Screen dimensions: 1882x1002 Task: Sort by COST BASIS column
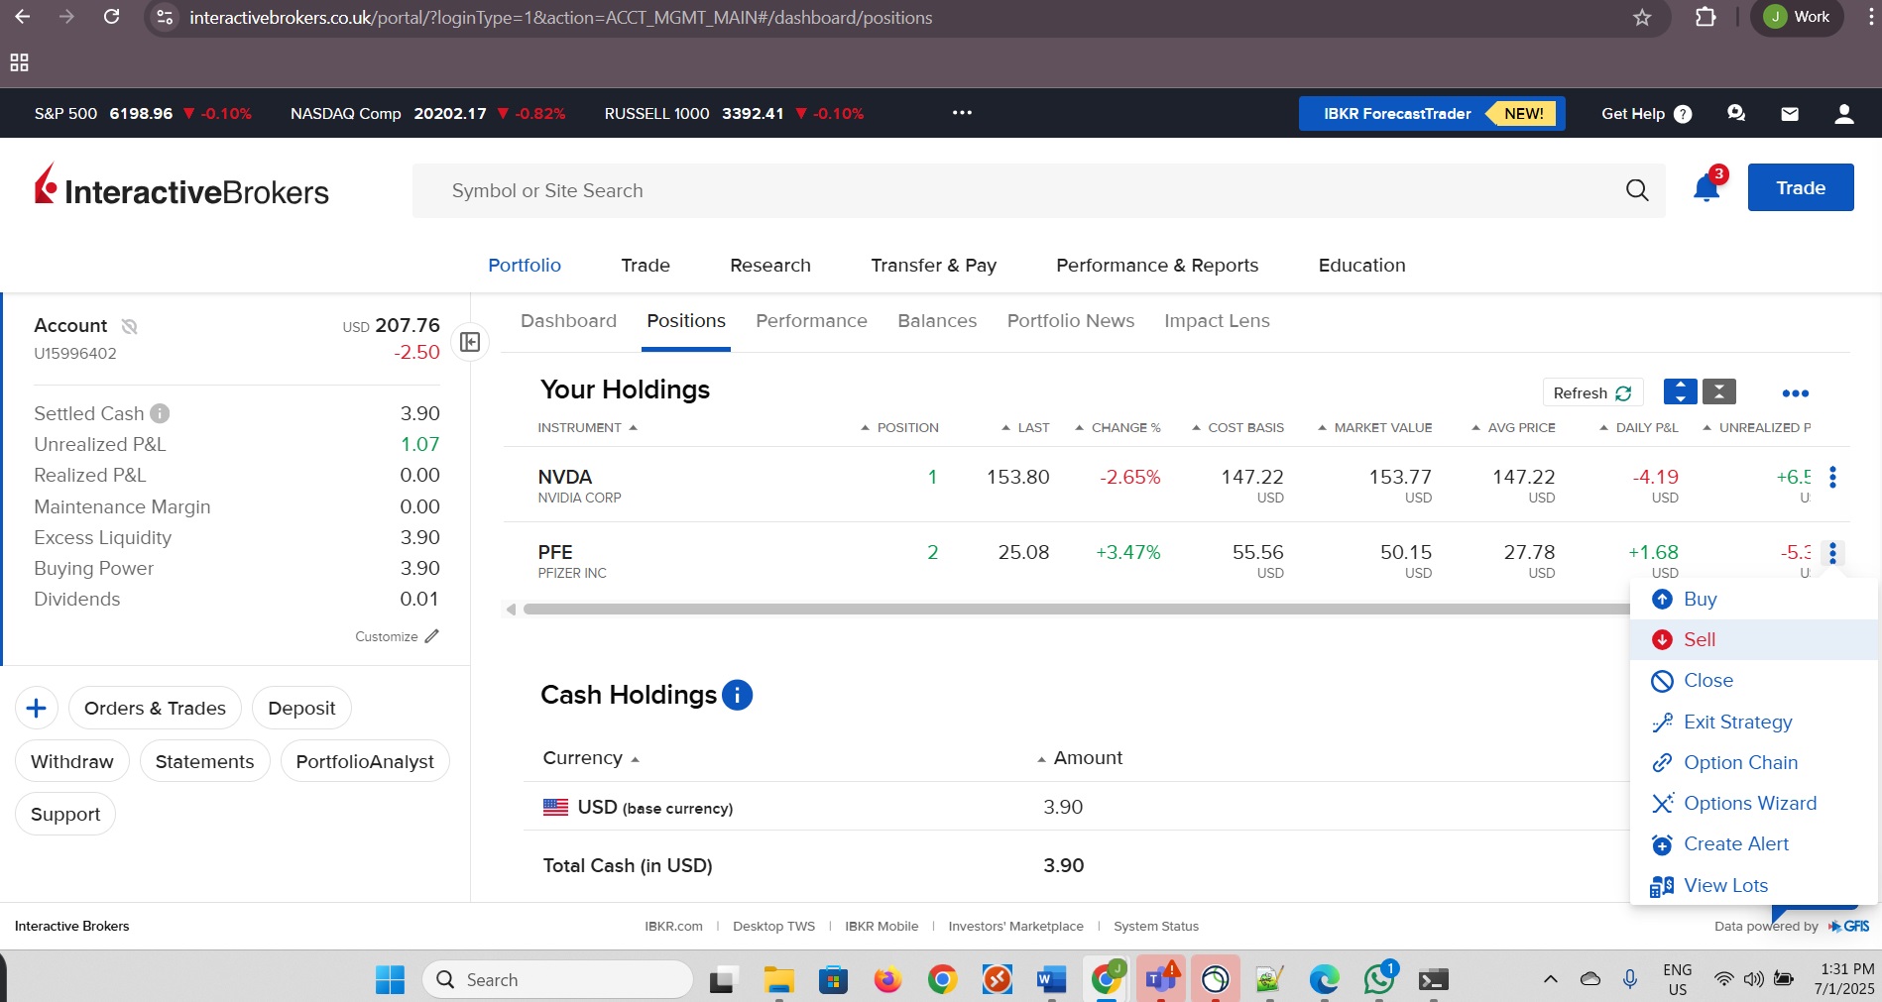(1237, 427)
